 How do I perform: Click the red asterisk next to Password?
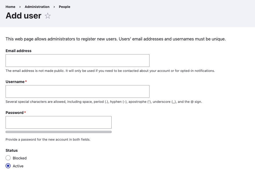(x=25, y=112)
